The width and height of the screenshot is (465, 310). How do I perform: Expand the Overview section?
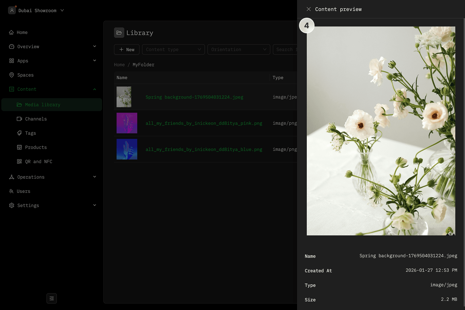pyautogui.click(x=95, y=46)
